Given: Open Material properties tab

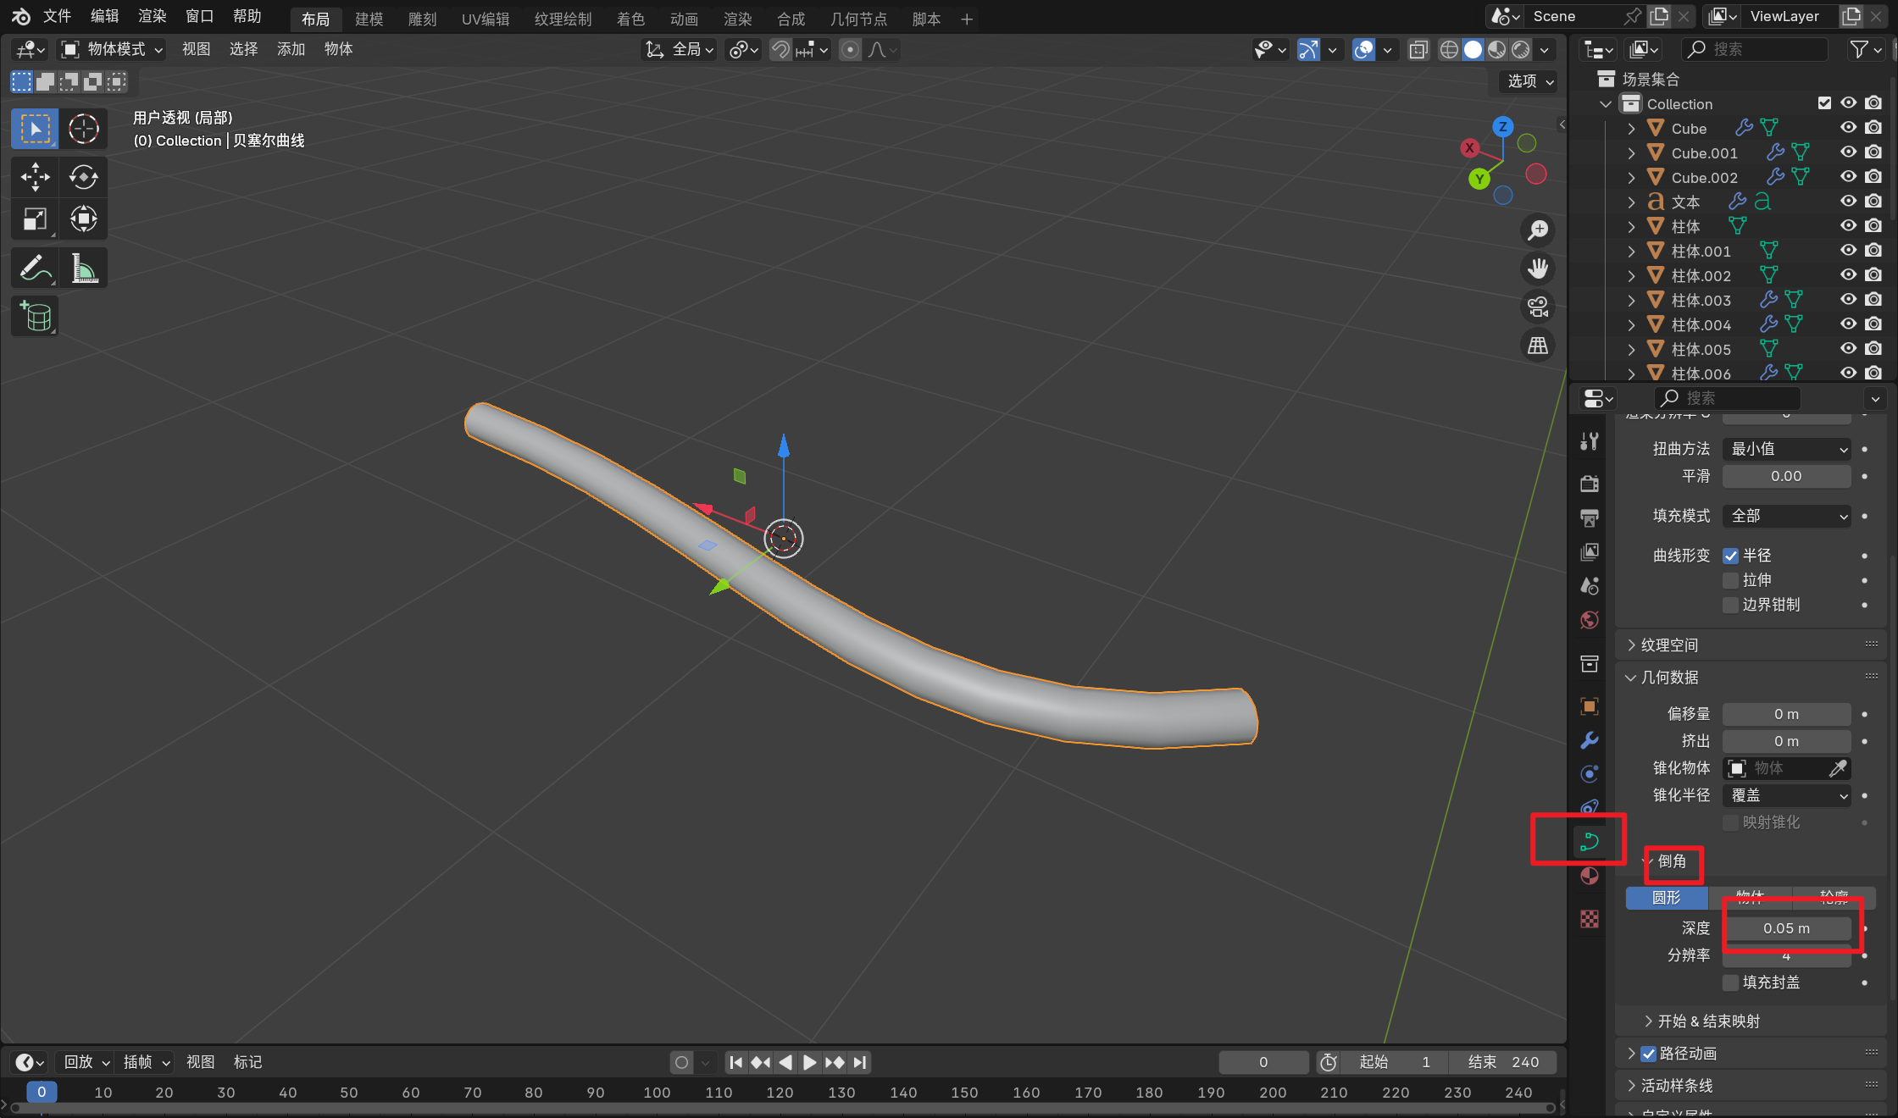Looking at the screenshot, I should click(x=1590, y=877).
